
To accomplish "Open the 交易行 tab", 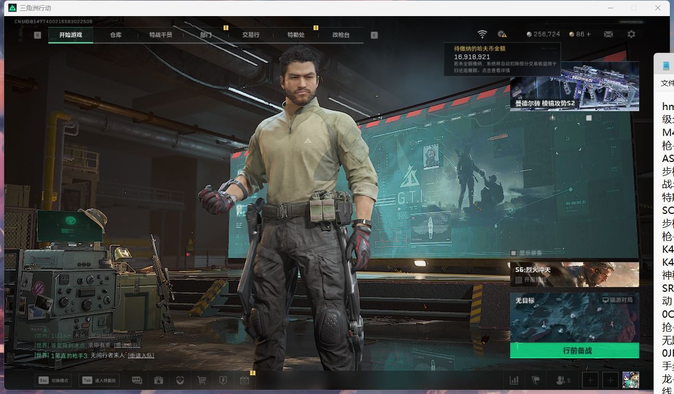I will click(251, 35).
